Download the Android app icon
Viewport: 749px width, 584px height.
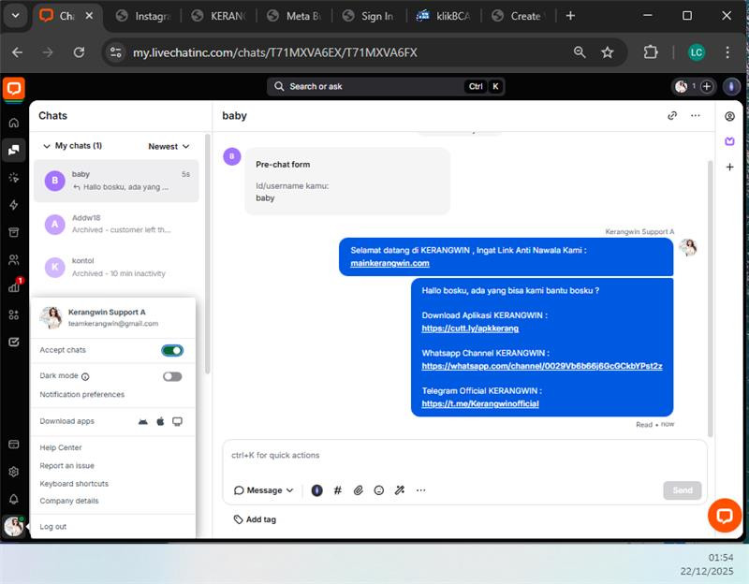143,422
